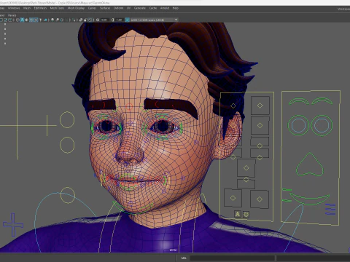Click the command line input field

(x=232, y=258)
